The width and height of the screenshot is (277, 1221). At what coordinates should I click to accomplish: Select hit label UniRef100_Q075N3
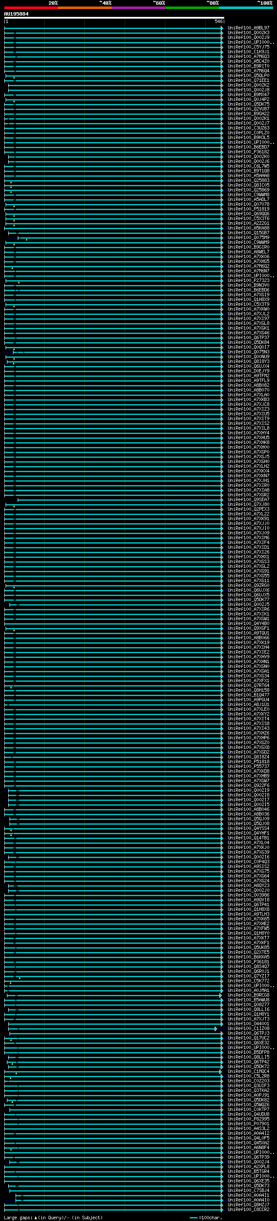tap(248, 352)
